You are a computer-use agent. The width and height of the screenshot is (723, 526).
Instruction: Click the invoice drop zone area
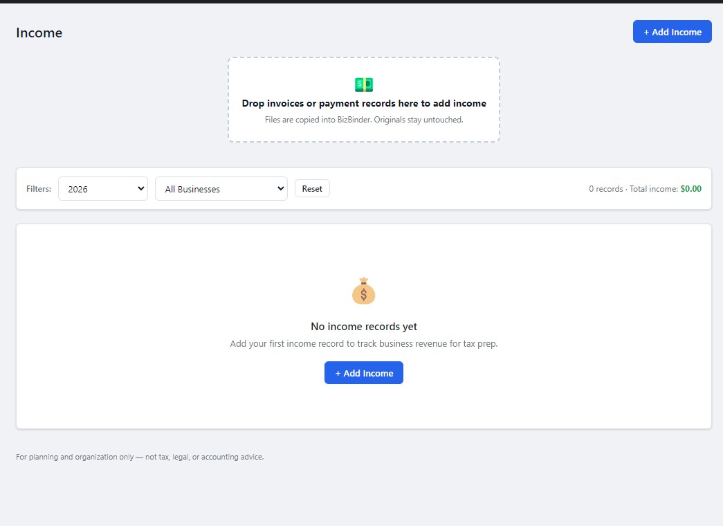point(364,100)
